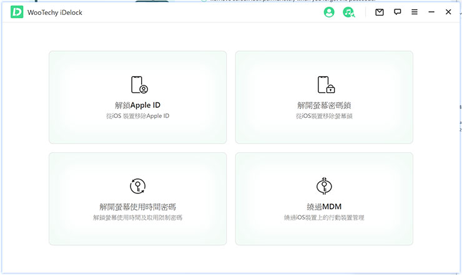Open the hamburger menu in title bar
The height and width of the screenshot is (275, 462).
pos(415,12)
